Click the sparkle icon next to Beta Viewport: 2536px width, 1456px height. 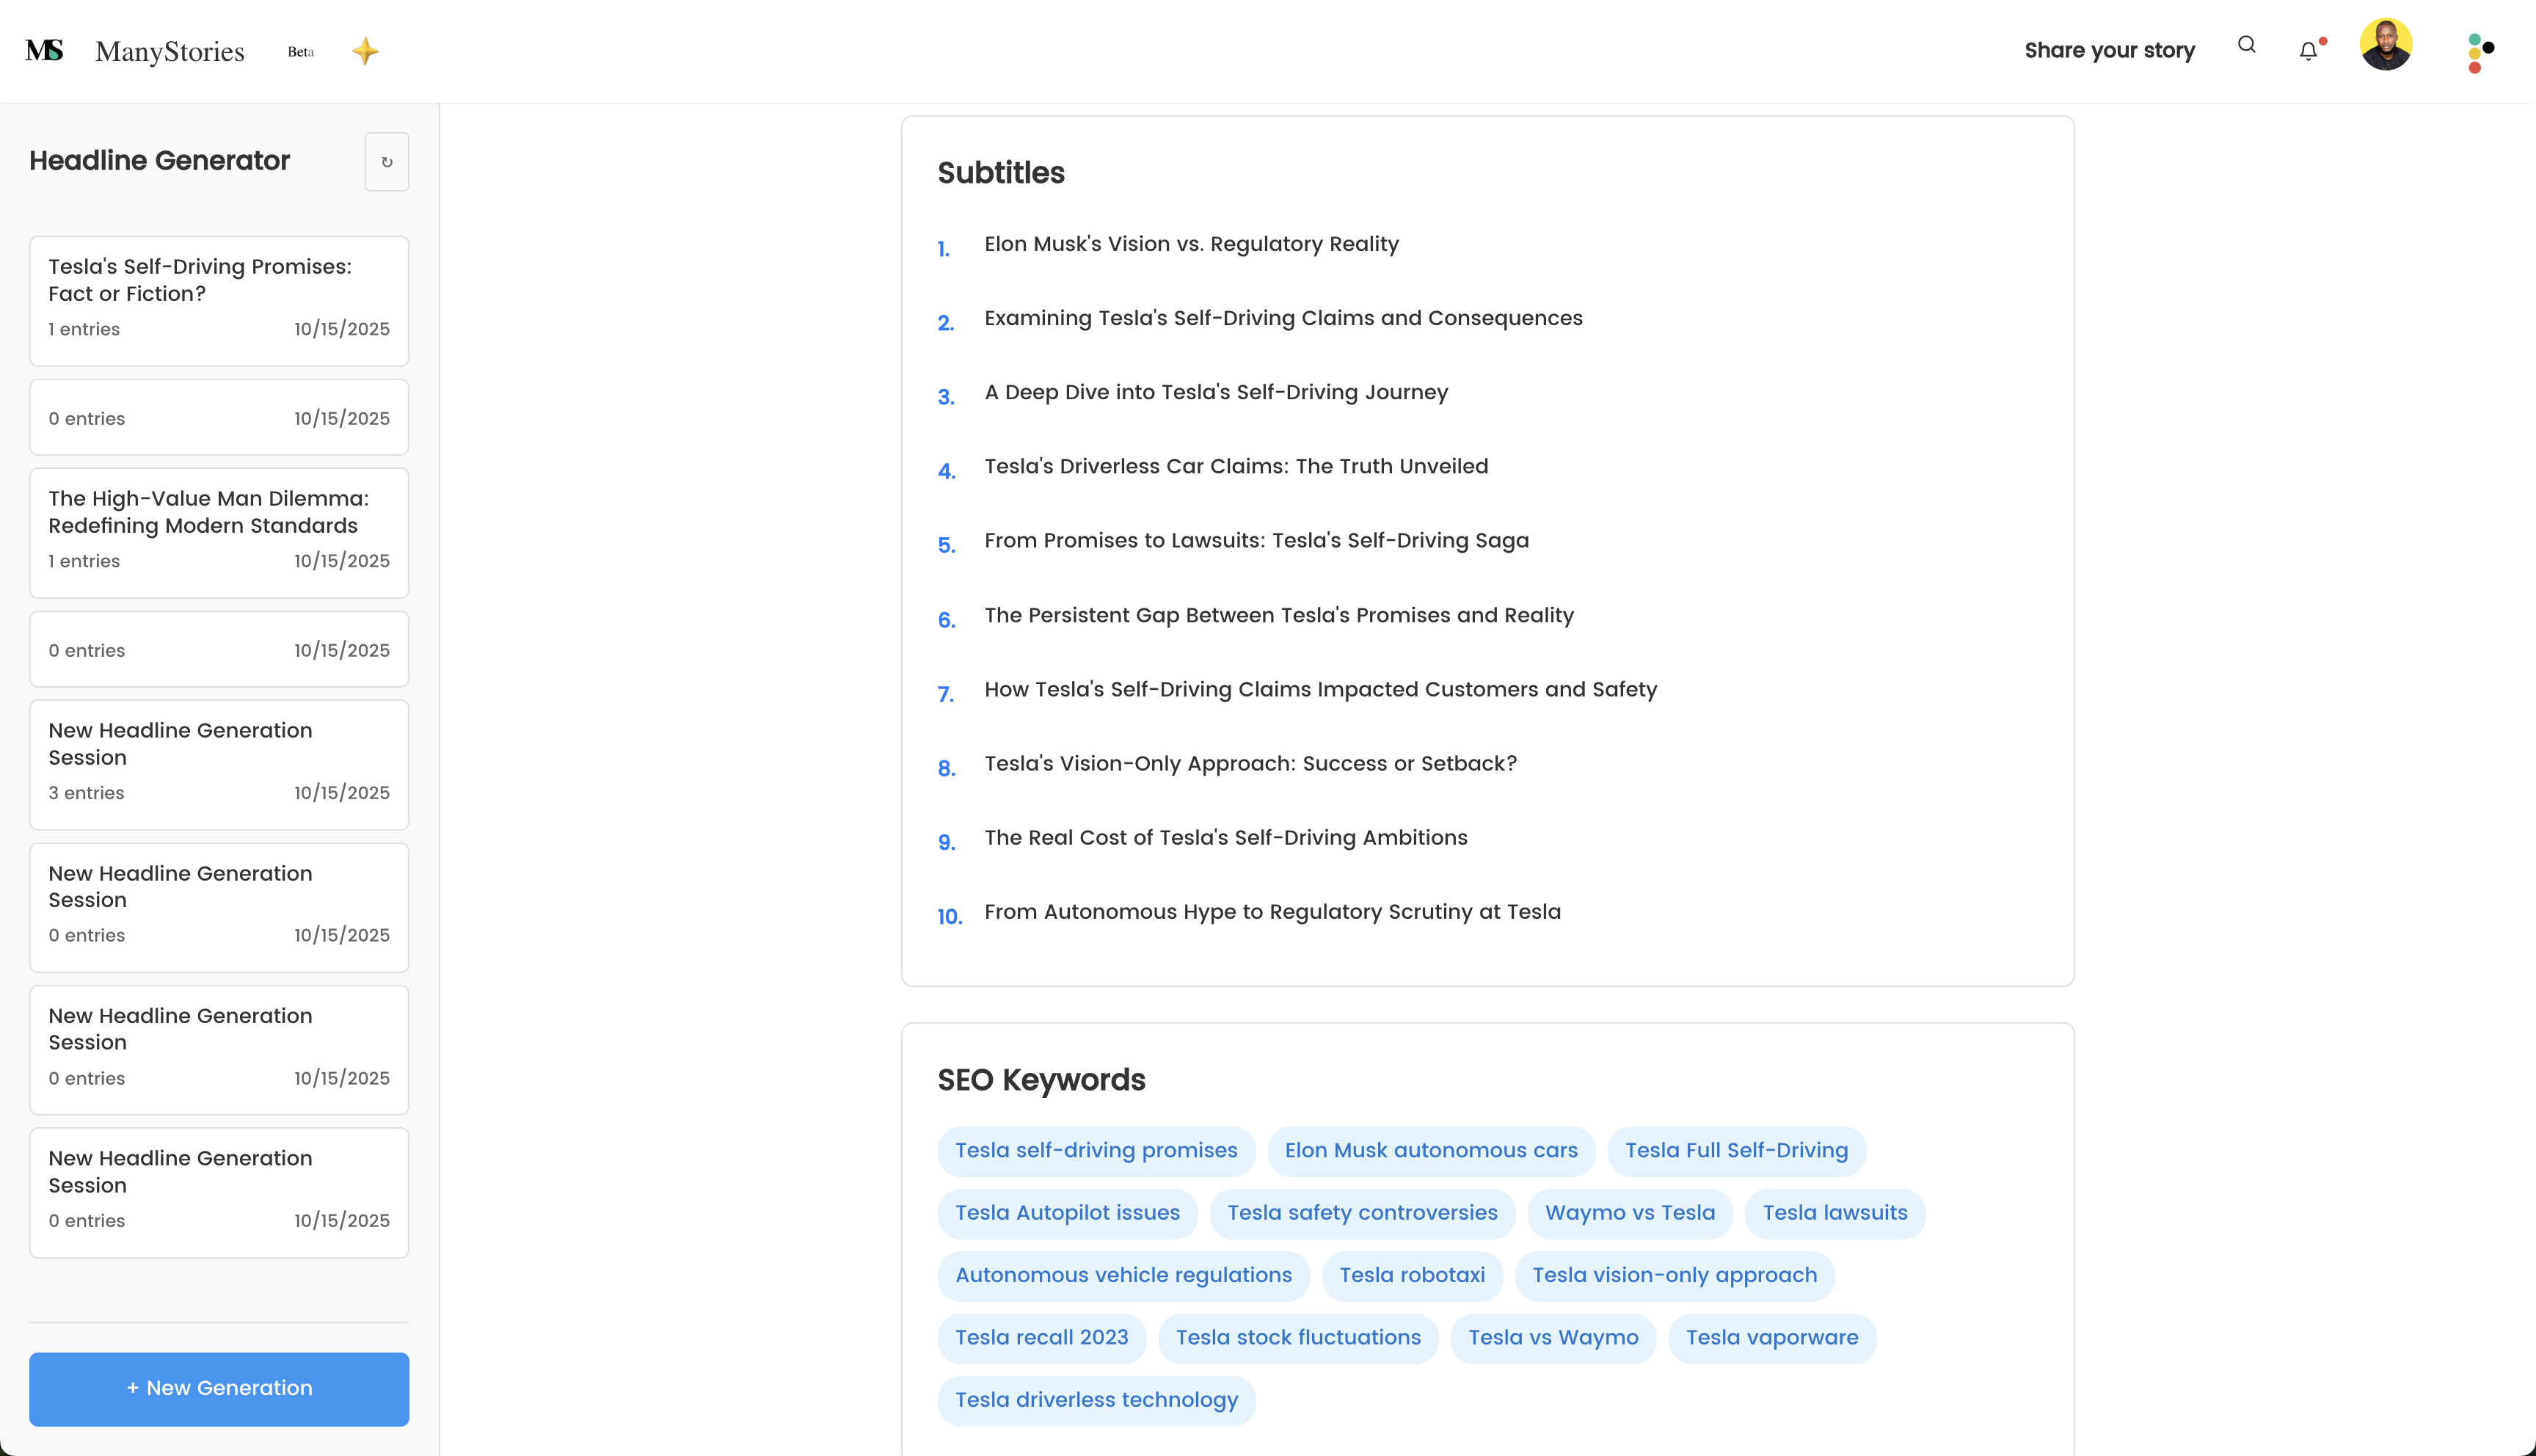[366, 51]
